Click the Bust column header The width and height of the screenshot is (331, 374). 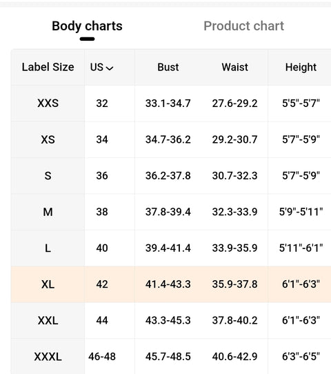[168, 67]
